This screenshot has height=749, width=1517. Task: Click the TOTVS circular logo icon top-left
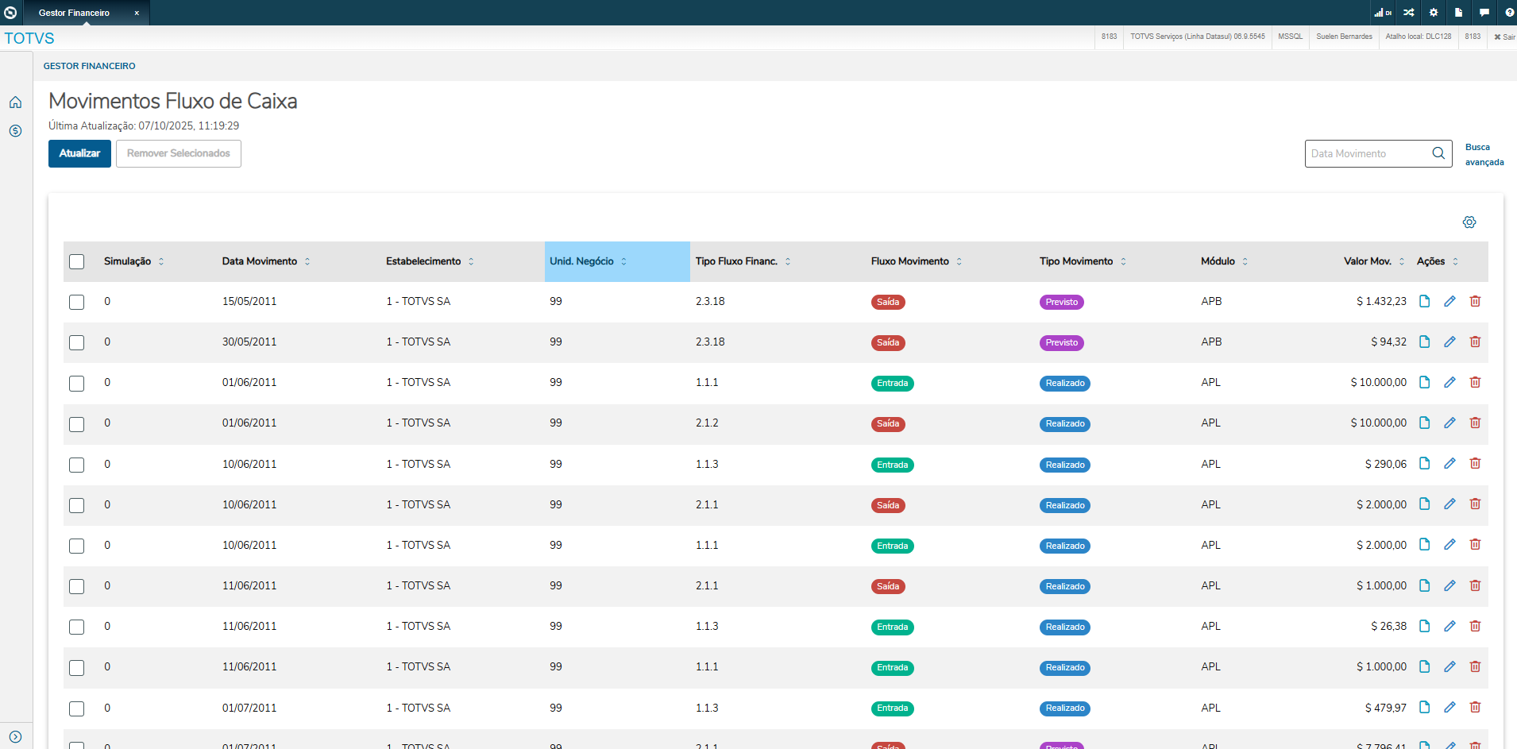(10, 13)
